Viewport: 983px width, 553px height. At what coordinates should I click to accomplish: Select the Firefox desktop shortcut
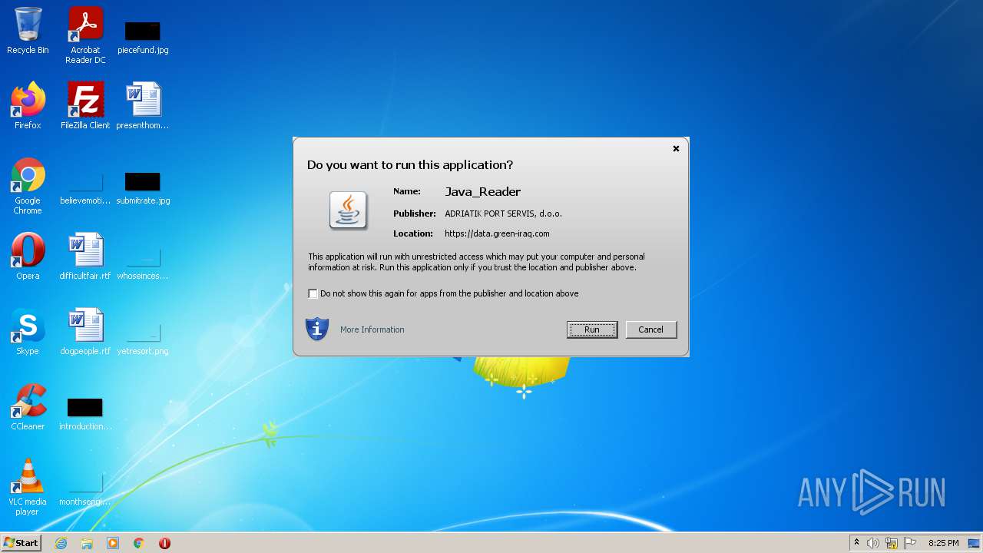(28, 106)
